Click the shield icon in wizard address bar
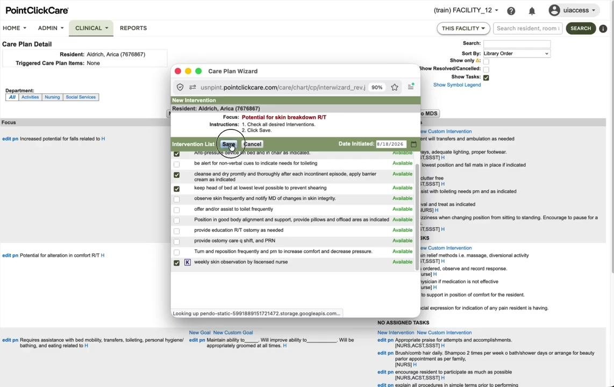Screen dimensions: 614x387 (x=180, y=87)
